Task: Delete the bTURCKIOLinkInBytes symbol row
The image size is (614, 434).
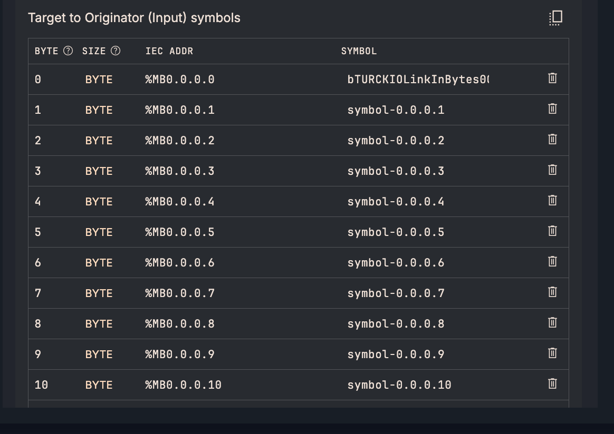Action: [x=552, y=78]
